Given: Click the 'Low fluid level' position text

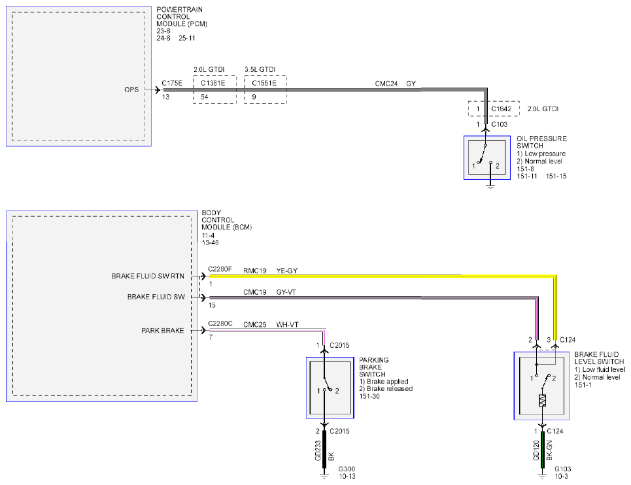Looking at the screenshot, I should pos(600,369).
